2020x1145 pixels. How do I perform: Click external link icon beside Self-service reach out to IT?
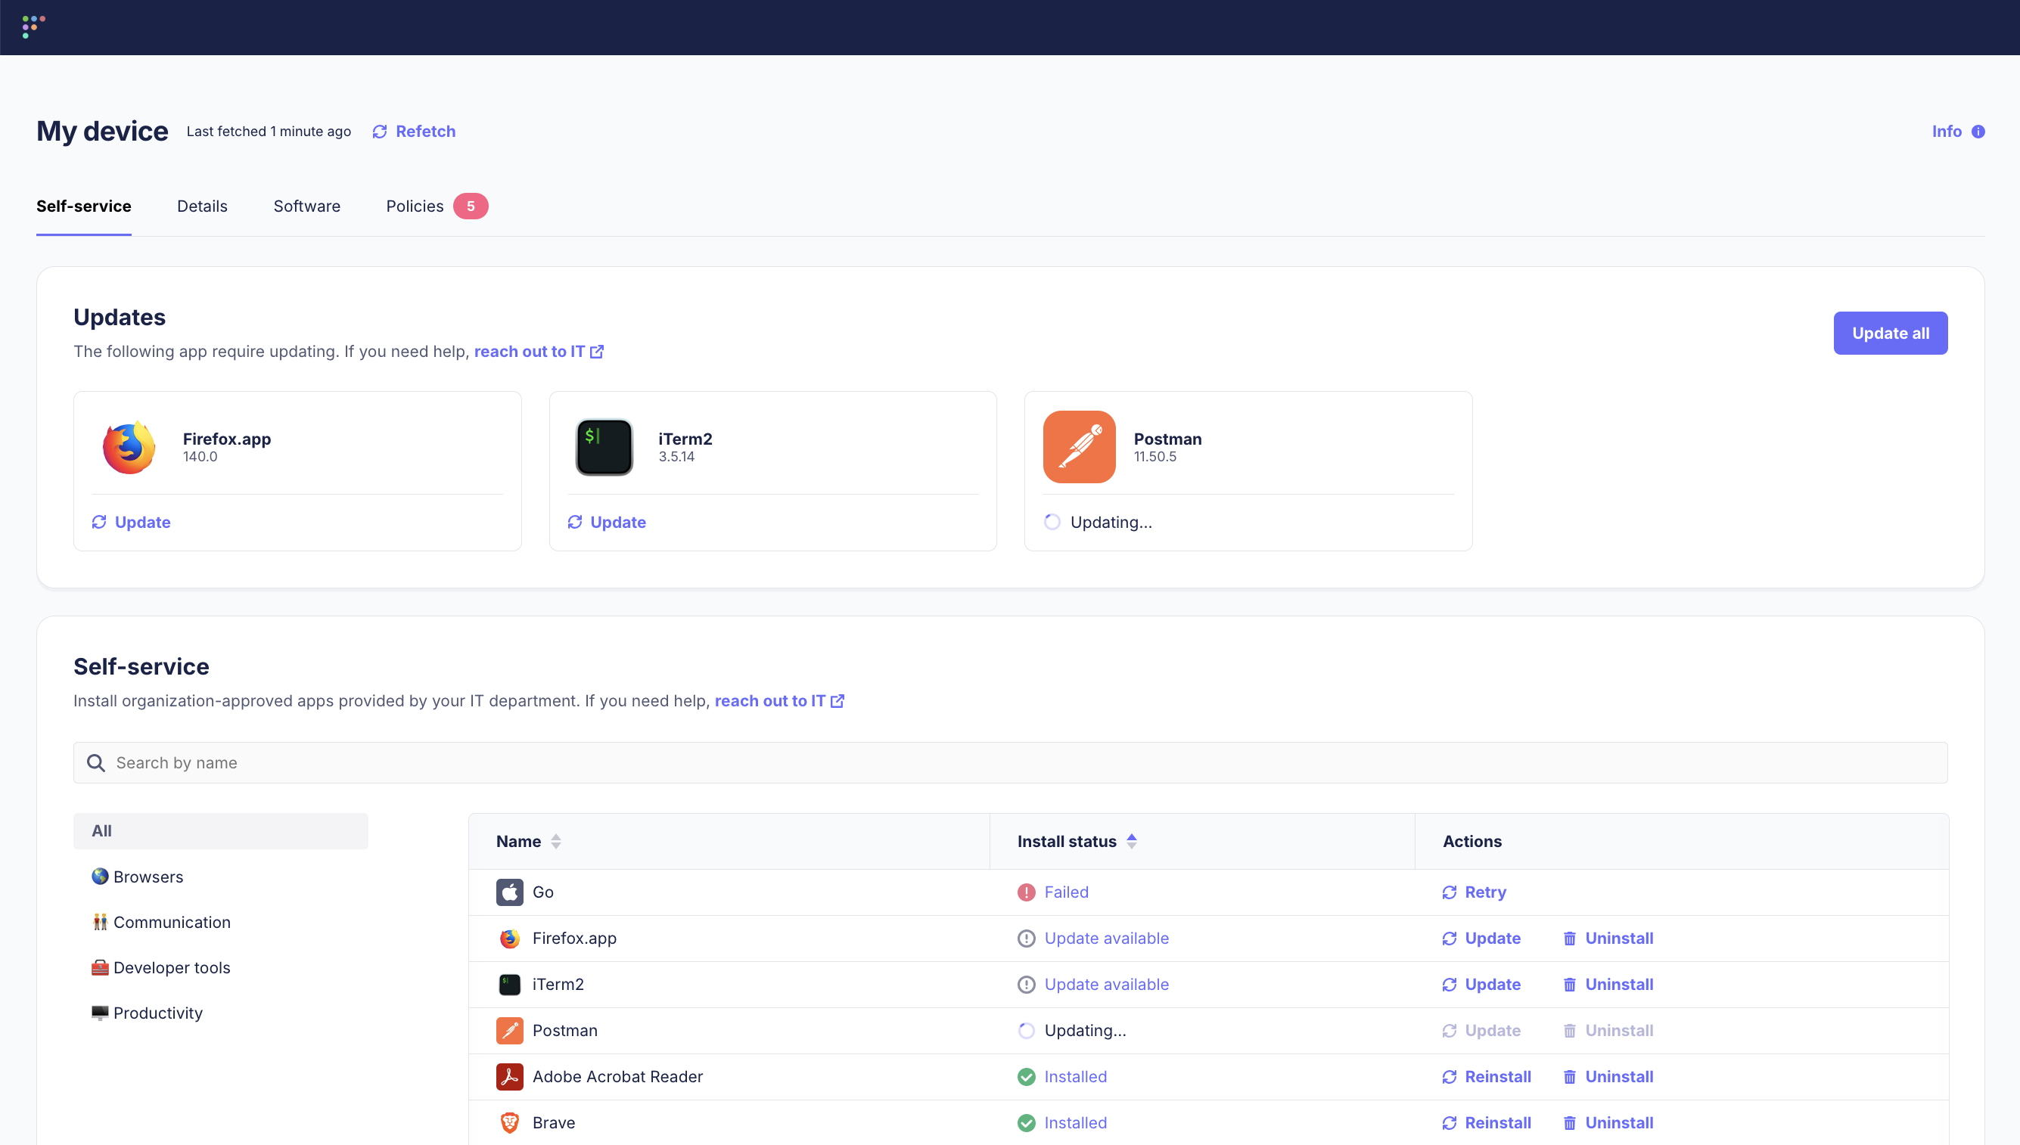[x=838, y=700]
